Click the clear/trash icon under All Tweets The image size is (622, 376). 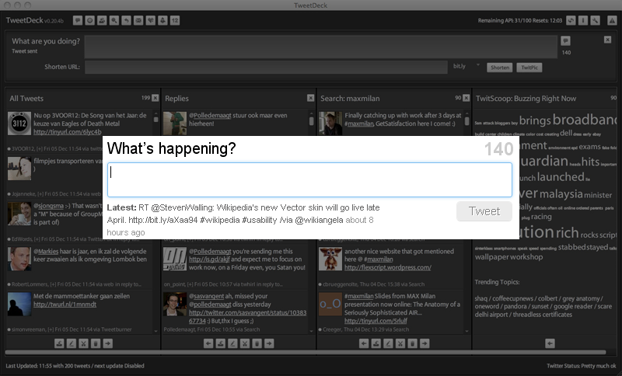pyautogui.click(x=96, y=343)
